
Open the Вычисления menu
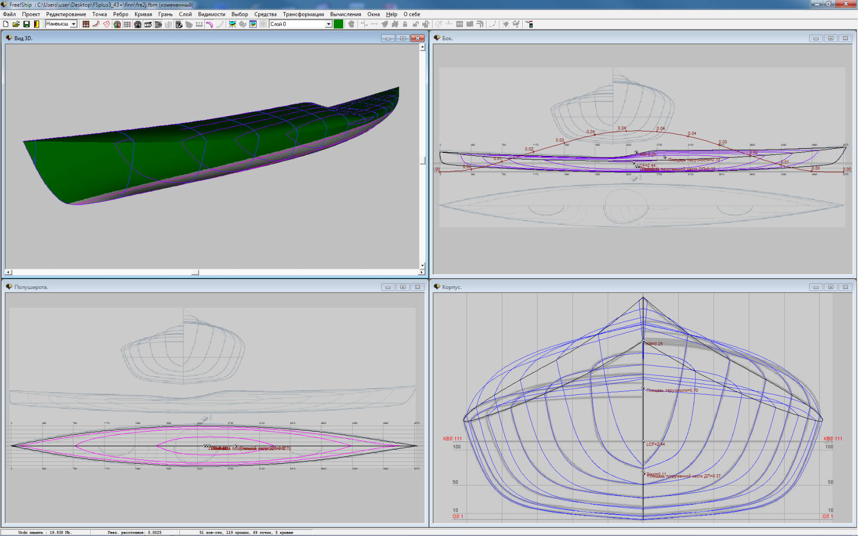point(345,14)
